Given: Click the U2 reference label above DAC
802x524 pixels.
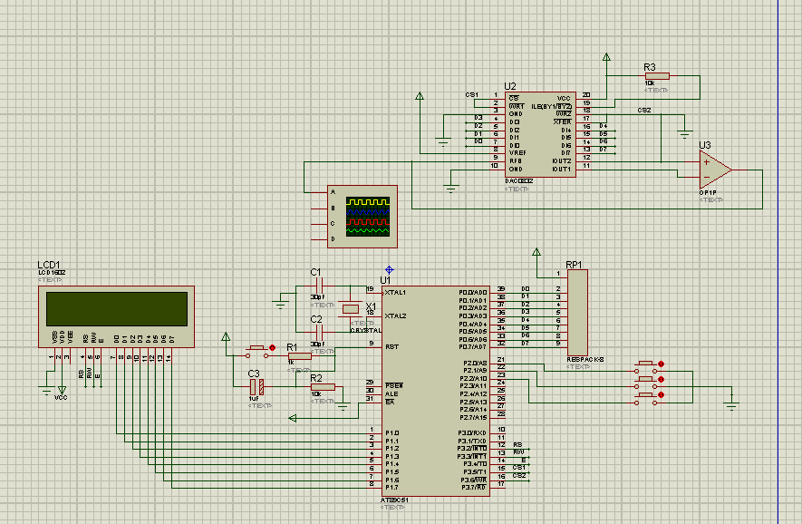Looking at the screenshot, I should click(x=510, y=86).
